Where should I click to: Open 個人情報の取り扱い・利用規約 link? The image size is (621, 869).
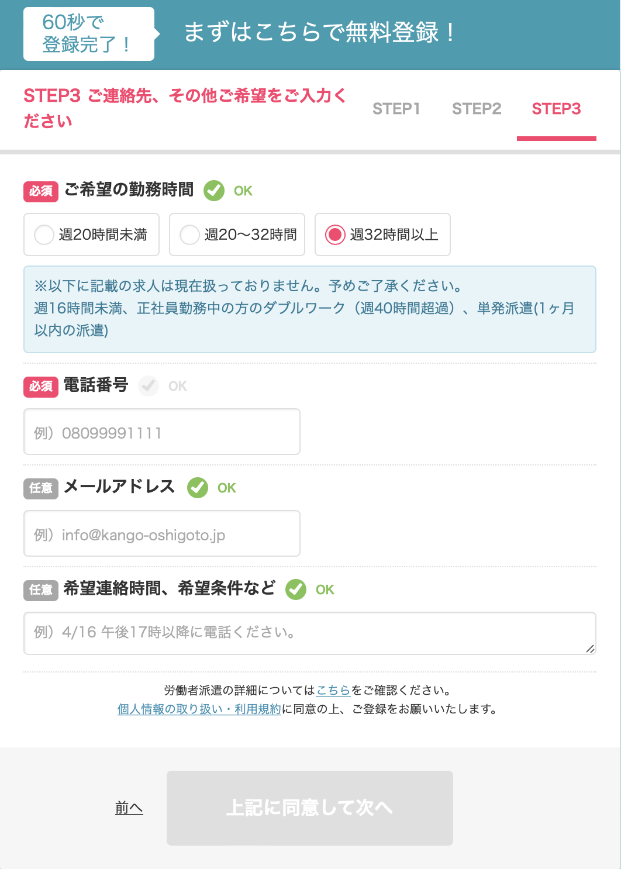coord(199,709)
